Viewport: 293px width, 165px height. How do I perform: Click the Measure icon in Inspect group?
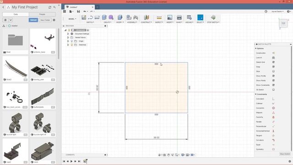159,18
